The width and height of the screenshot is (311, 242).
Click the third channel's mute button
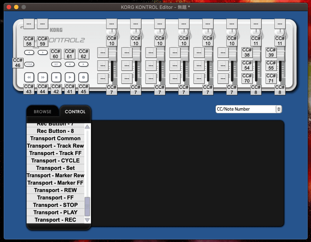pyautogui.click(x=151, y=65)
